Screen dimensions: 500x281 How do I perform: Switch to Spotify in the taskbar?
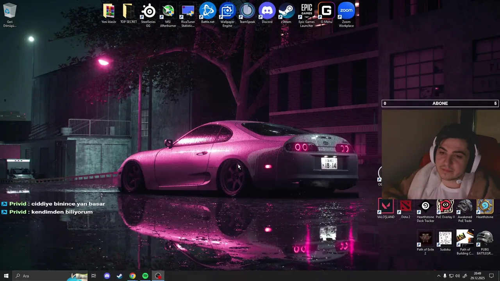click(145, 276)
